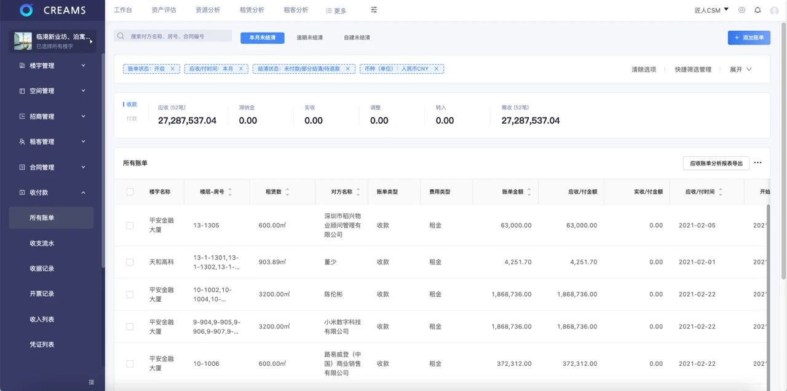Select the 本月未结清 tab

point(262,38)
